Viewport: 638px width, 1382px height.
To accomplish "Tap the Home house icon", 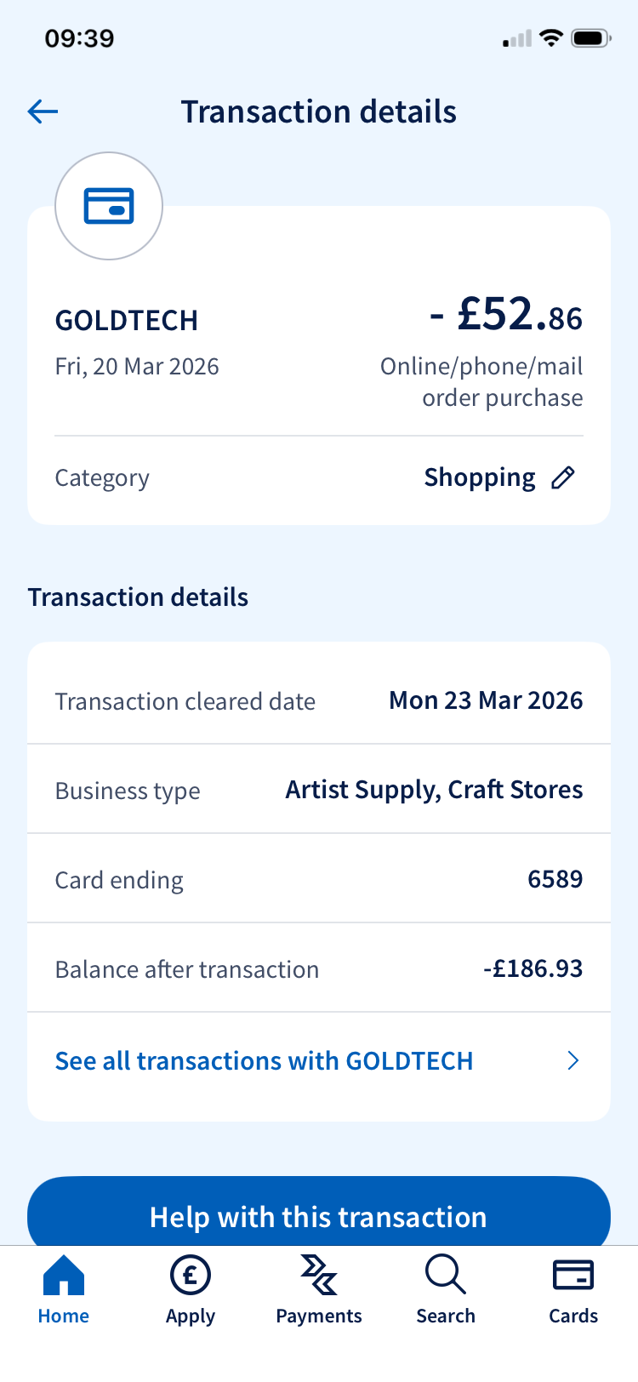I will (x=64, y=1276).
